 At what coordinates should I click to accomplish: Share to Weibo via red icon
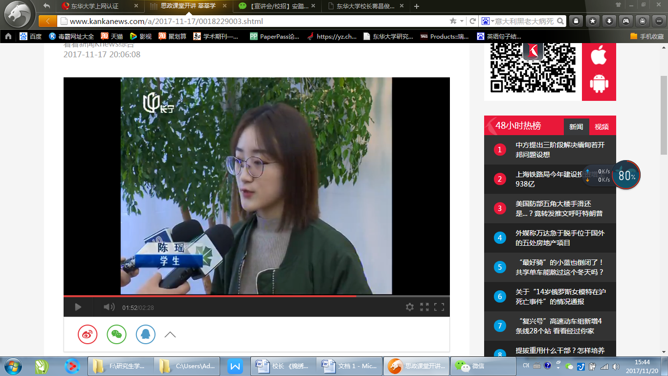[88, 334]
